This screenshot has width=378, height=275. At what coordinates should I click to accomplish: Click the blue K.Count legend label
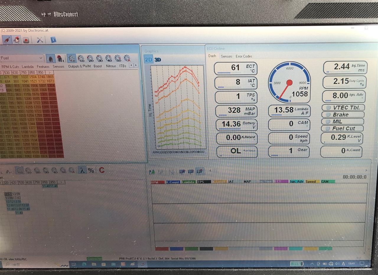[x=173, y=182]
